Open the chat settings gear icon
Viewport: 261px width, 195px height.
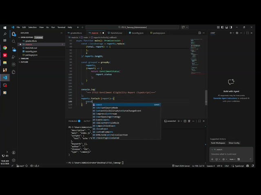(x=237, y=33)
